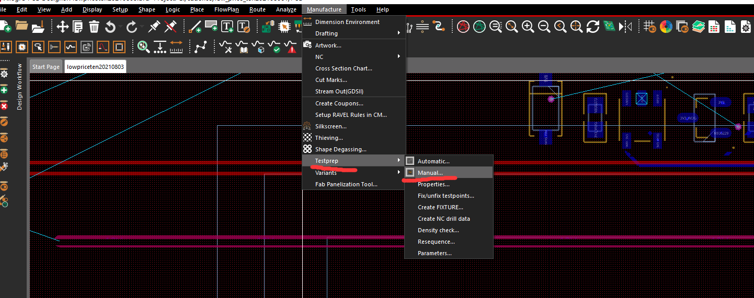Open the 3D board viewer icon
Image resolution: width=754 pixels, height=298 pixels.
pyautogui.click(x=609, y=27)
